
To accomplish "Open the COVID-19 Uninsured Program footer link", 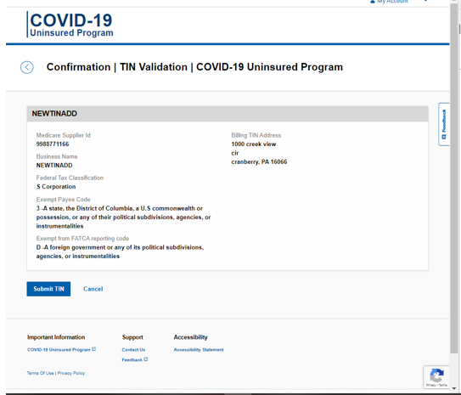I will (59, 350).
